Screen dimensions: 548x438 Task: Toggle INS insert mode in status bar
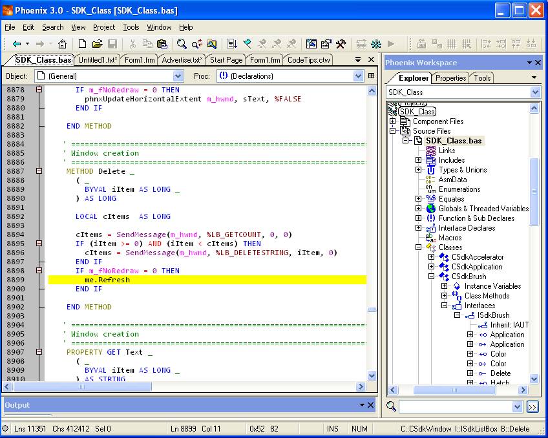(x=332, y=429)
